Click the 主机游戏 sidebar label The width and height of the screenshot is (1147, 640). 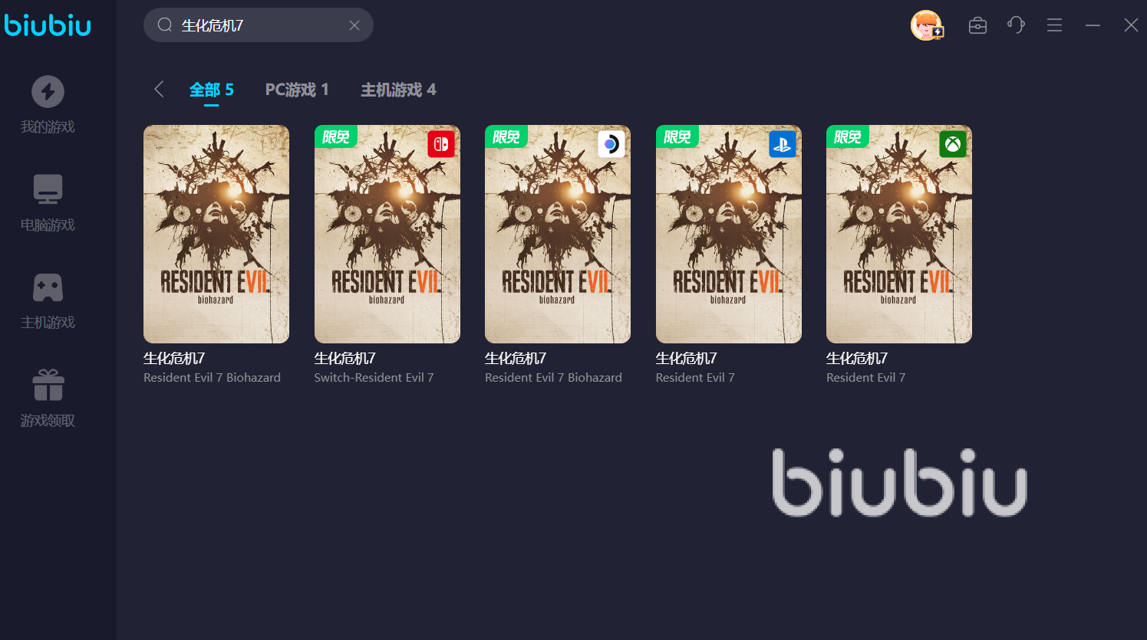coord(48,323)
